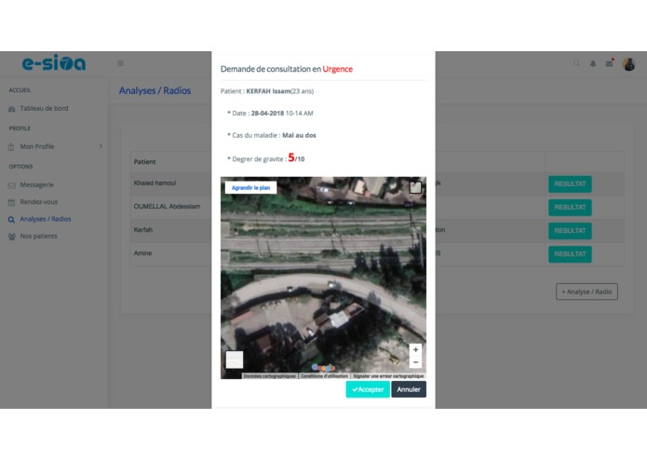Open Données cartographiques link
The width and height of the screenshot is (647, 460).
coord(270,376)
